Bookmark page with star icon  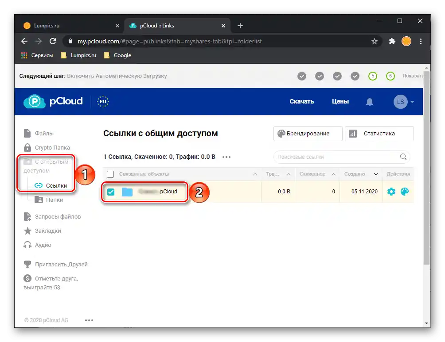pyautogui.click(x=375, y=42)
